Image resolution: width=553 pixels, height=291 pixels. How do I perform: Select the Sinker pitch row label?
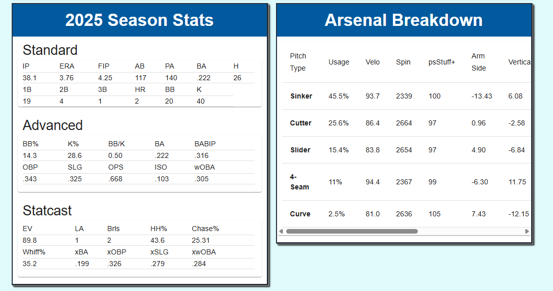click(x=301, y=96)
